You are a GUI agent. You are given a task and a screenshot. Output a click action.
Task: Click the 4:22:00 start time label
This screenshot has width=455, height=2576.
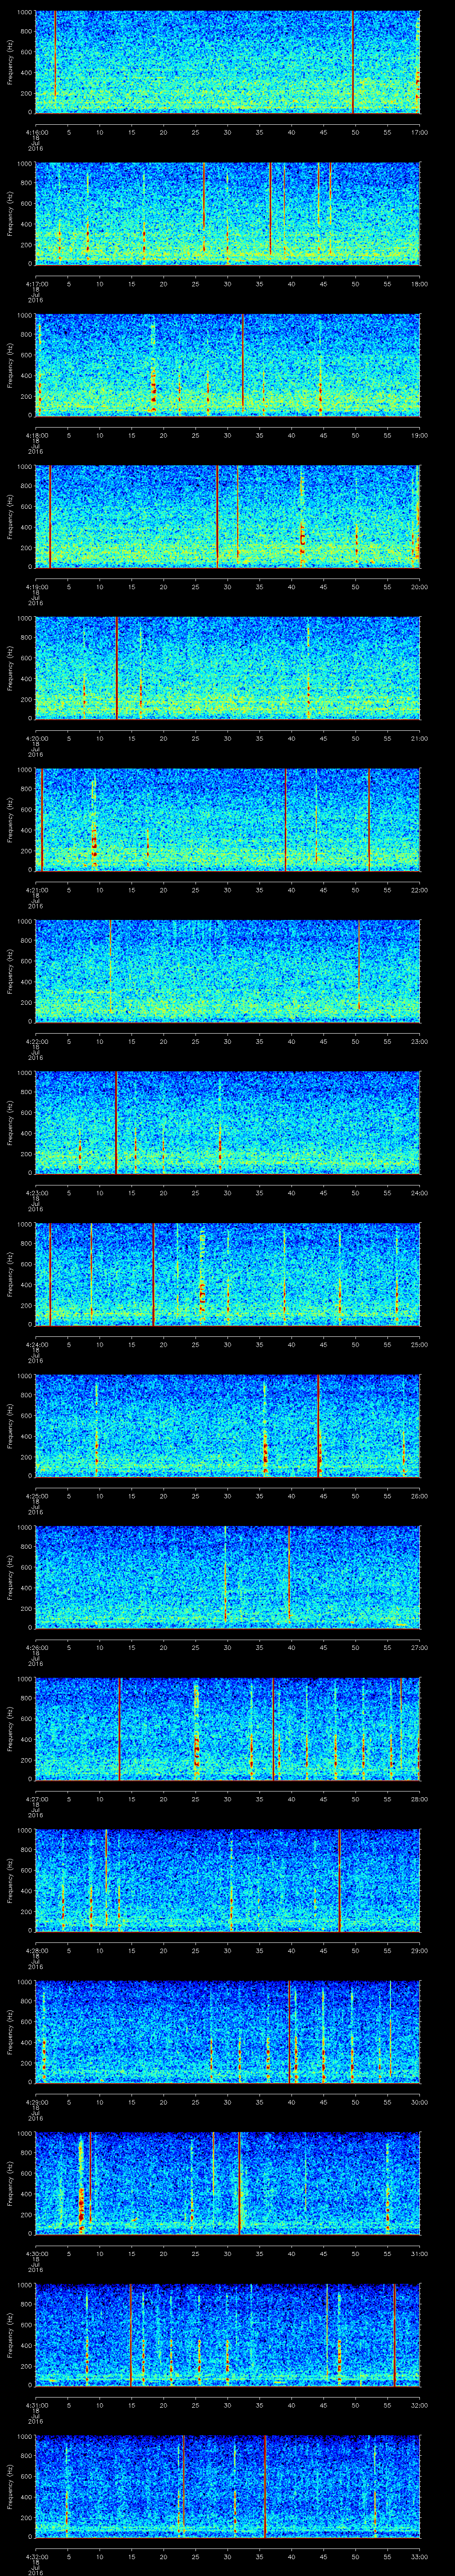pyautogui.click(x=36, y=1041)
